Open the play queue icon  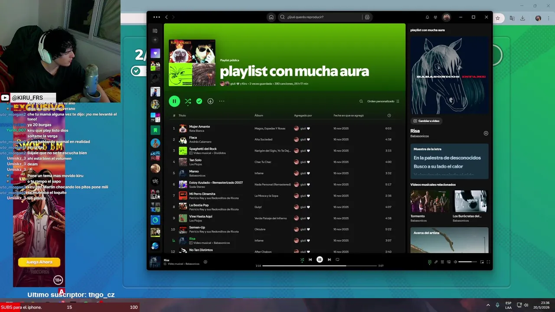pyautogui.click(x=442, y=262)
